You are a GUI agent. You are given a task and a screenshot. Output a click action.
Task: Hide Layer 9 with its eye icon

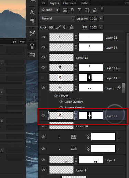(43, 160)
